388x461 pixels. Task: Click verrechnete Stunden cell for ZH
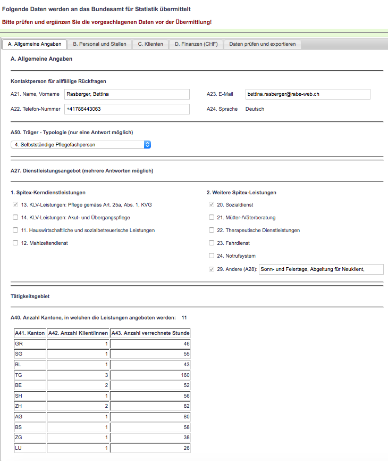pyautogui.click(x=150, y=406)
